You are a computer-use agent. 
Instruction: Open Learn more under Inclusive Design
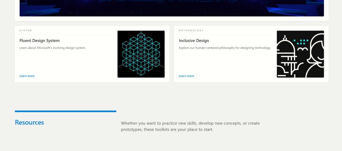click(x=186, y=76)
